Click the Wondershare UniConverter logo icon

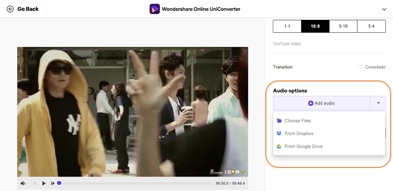(x=154, y=9)
